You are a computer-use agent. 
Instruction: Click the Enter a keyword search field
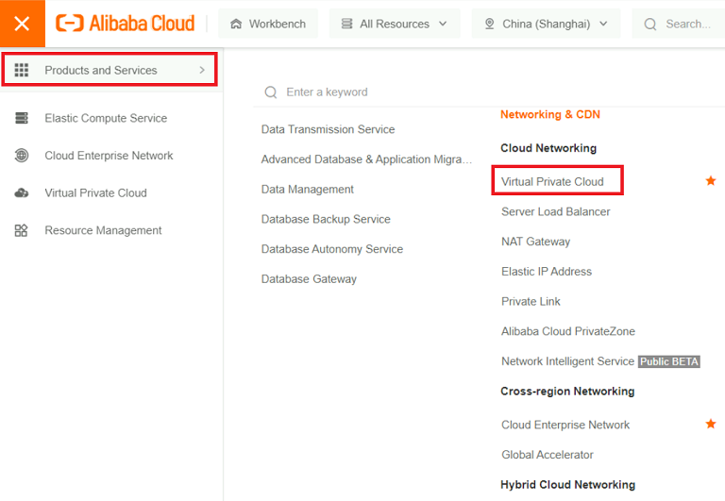click(x=368, y=92)
